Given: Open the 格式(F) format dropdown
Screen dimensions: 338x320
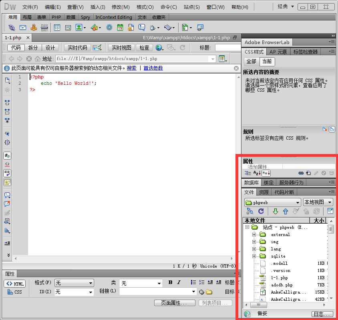Looking at the screenshot, I should 74,283.
